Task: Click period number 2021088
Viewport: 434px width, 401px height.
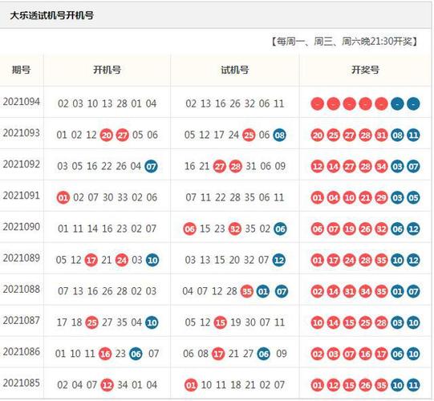Action: [x=22, y=290]
